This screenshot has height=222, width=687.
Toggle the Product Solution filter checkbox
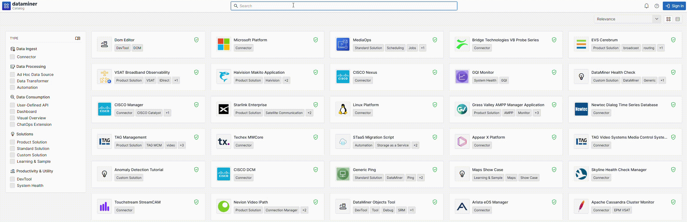12,142
